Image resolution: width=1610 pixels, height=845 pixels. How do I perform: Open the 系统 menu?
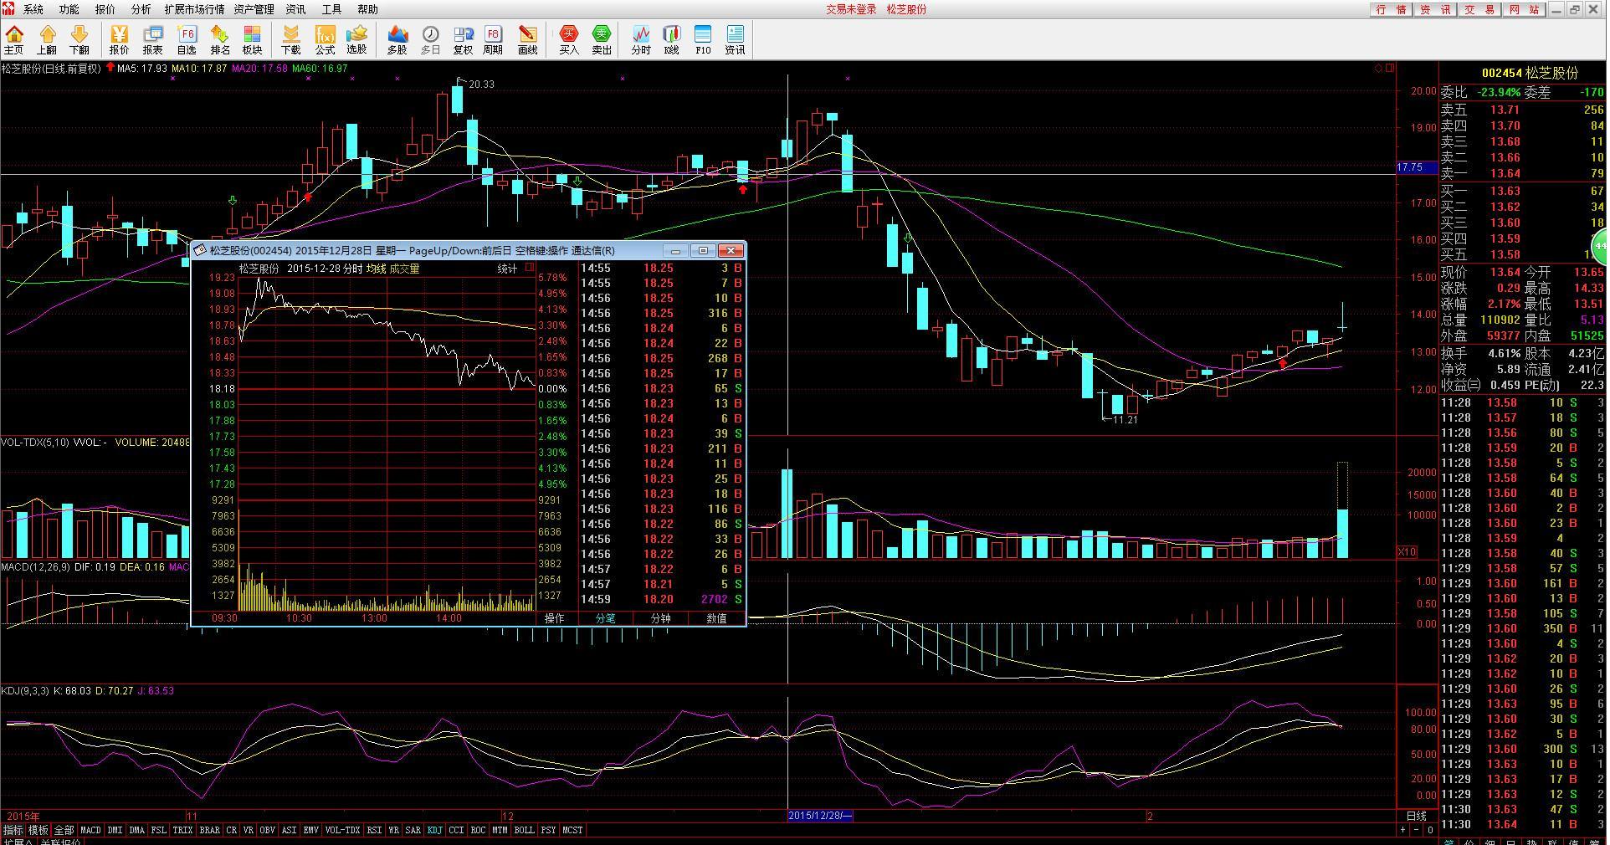coord(33,9)
